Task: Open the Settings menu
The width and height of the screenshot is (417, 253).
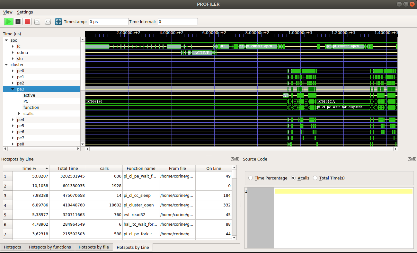Action: (25, 12)
